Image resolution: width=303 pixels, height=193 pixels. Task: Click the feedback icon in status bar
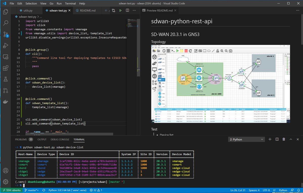(292, 190)
